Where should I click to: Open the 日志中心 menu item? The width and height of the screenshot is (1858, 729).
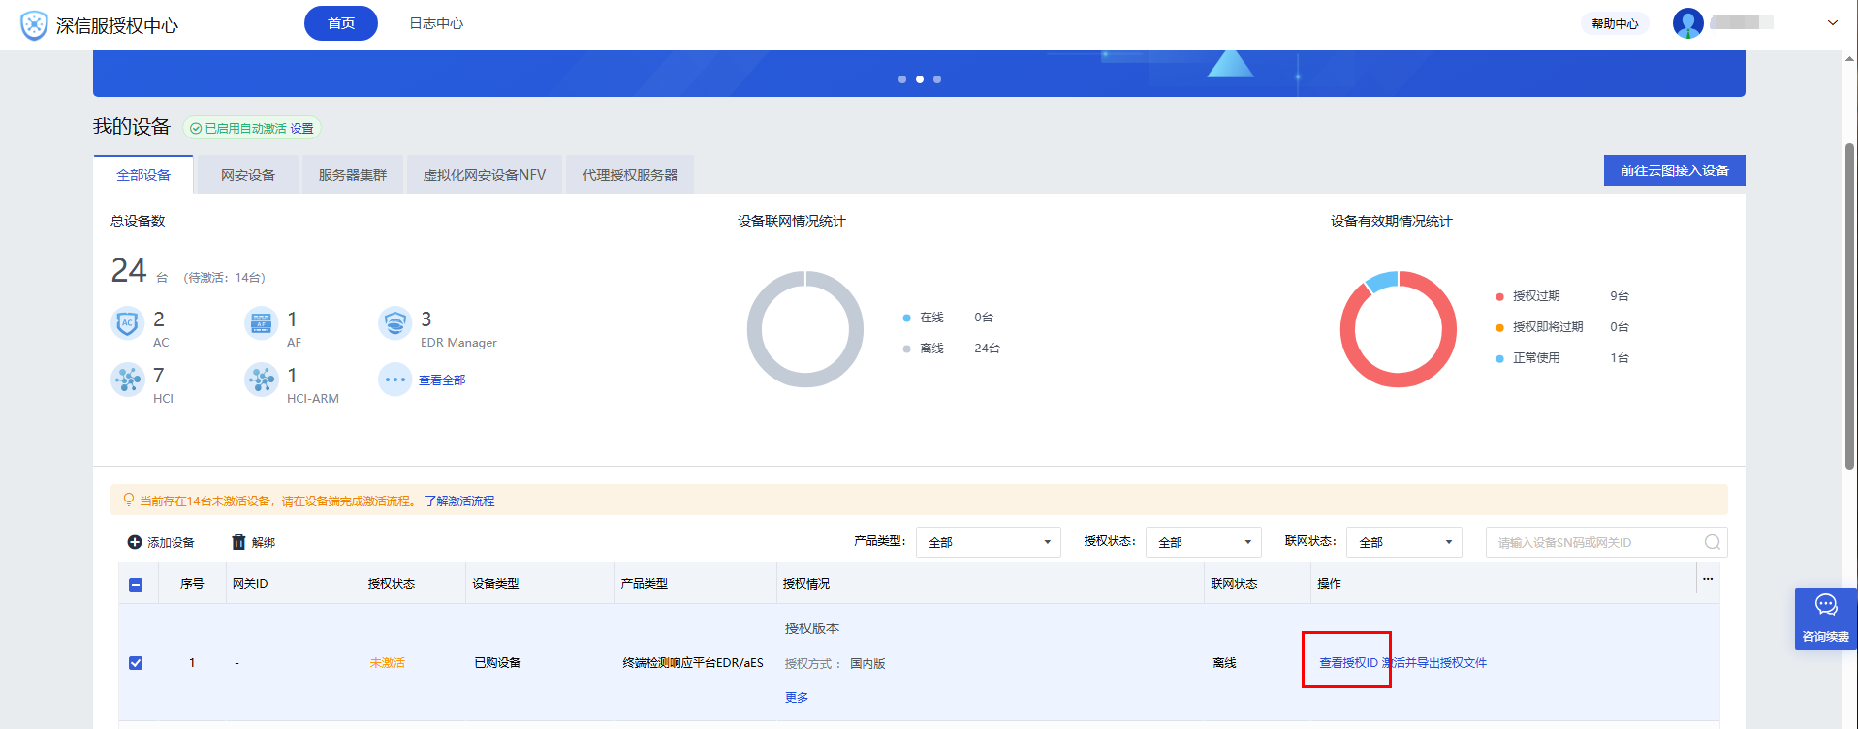[x=436, y=23]
